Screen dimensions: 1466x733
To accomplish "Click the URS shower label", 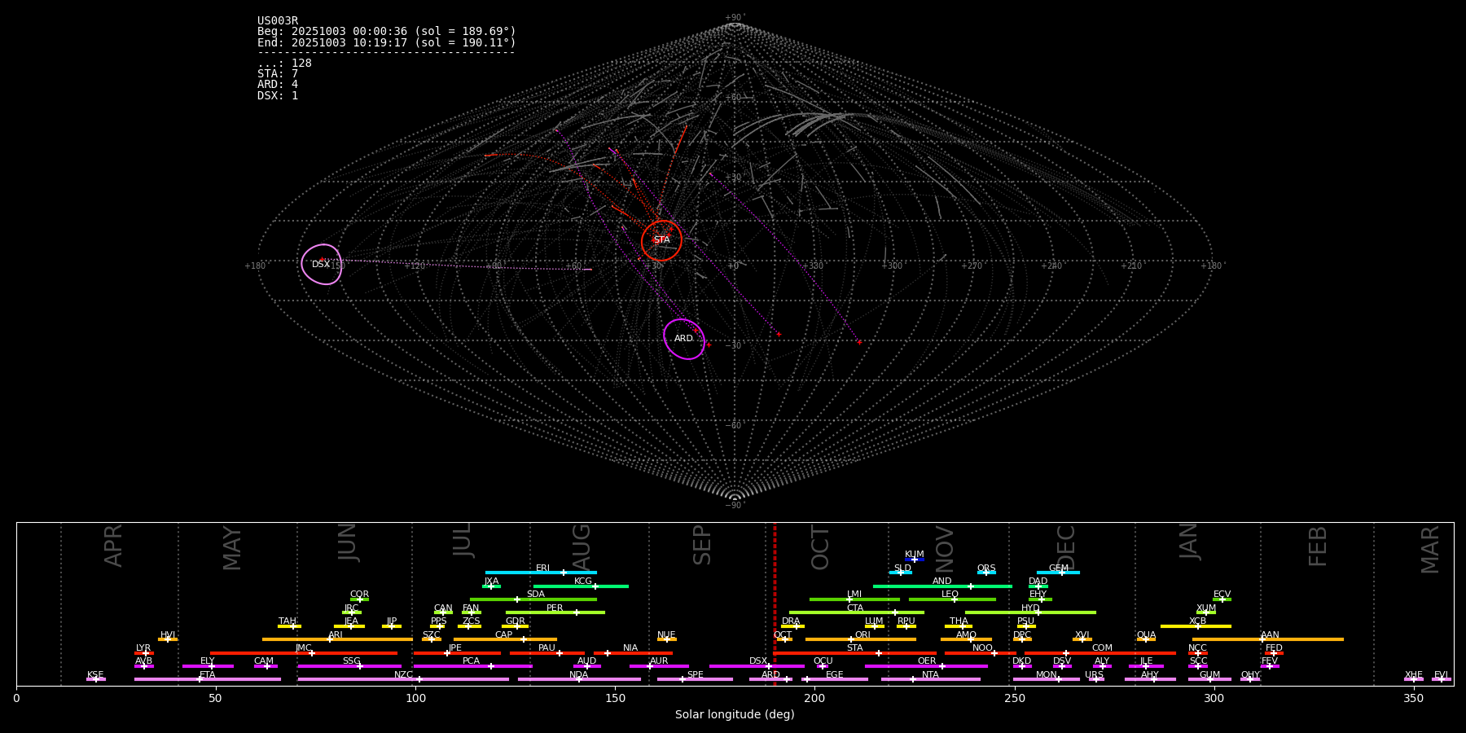I will [1095, 675].
